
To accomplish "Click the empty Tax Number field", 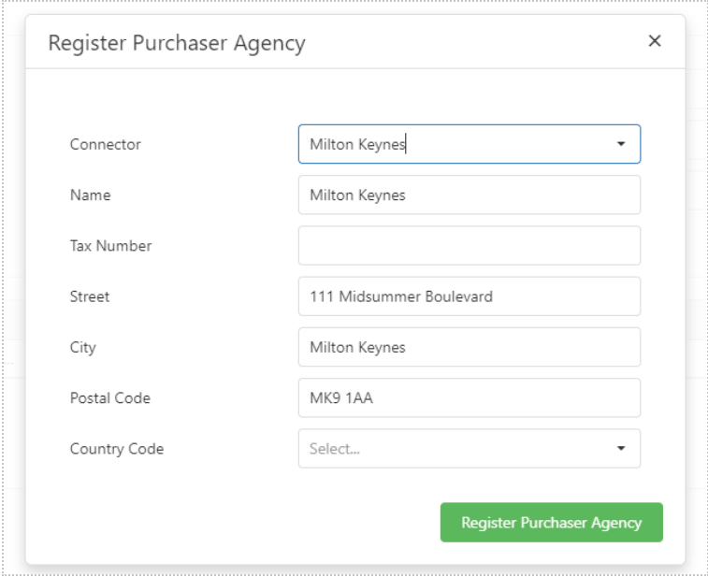I will tap(469, 245).
